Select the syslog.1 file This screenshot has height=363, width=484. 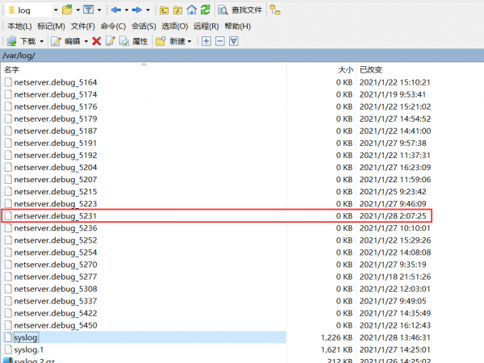(30, 350)
